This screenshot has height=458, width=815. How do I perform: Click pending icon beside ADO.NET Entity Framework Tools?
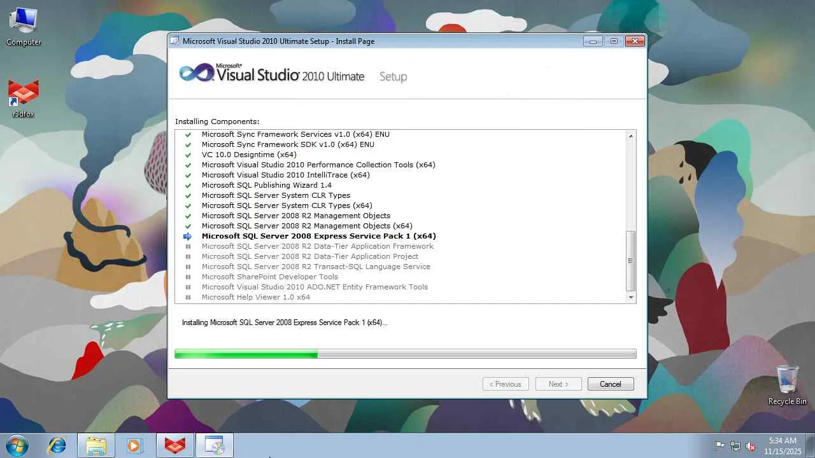tap(188, 287)
